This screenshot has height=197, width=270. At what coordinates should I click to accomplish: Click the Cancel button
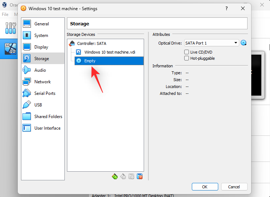point(234,187)
